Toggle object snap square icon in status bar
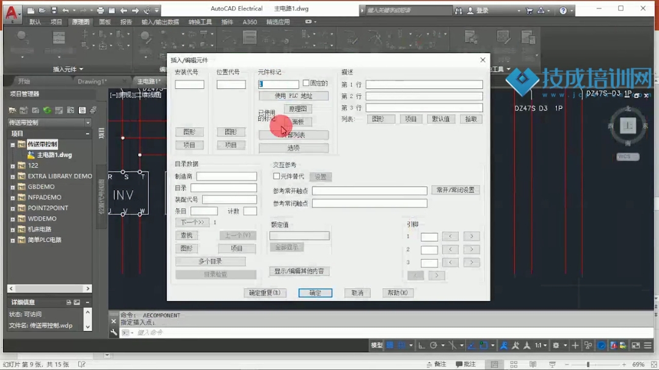The image size is (659, 370). (483, 345)
